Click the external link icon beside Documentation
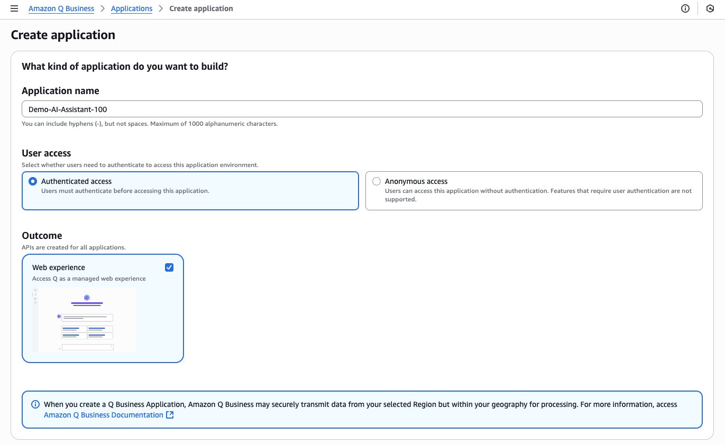The width and height of the screenshot is (725, 445). [x=170, y=415]
